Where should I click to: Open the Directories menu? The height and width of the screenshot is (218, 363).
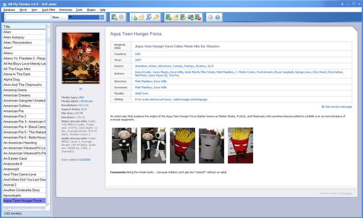tap(65, 9)
